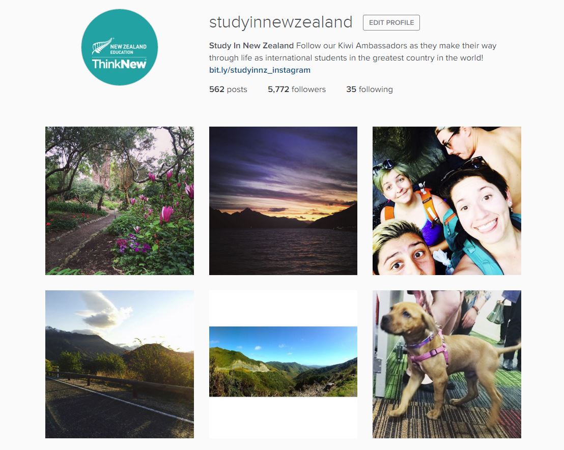Follow the bit.ly/studyinnz_instagram link

click(260, 70)
